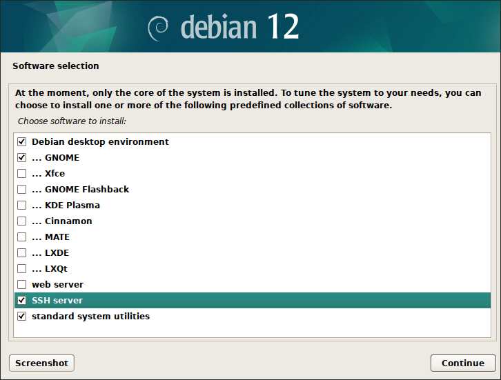Click the '... Xfce' list label

click(x=48, y=173)
